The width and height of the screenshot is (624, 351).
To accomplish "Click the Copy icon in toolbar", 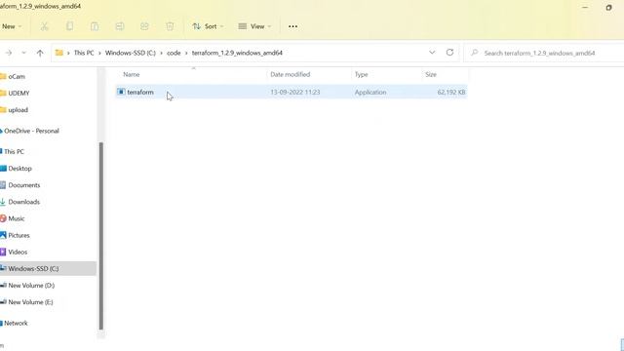I will pyautogui.click(x=69, y=26).
